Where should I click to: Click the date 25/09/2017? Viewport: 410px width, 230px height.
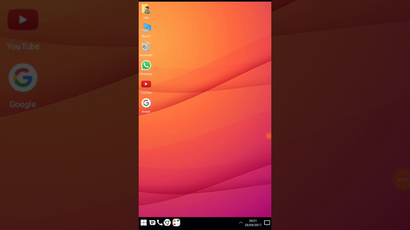click(x=253, y=225)
